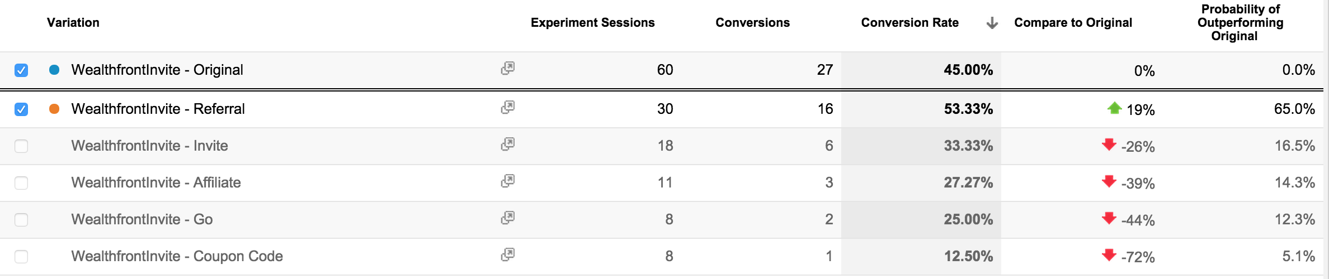
Task: Click the Compare to Original column header
Action: (1073, 23)
